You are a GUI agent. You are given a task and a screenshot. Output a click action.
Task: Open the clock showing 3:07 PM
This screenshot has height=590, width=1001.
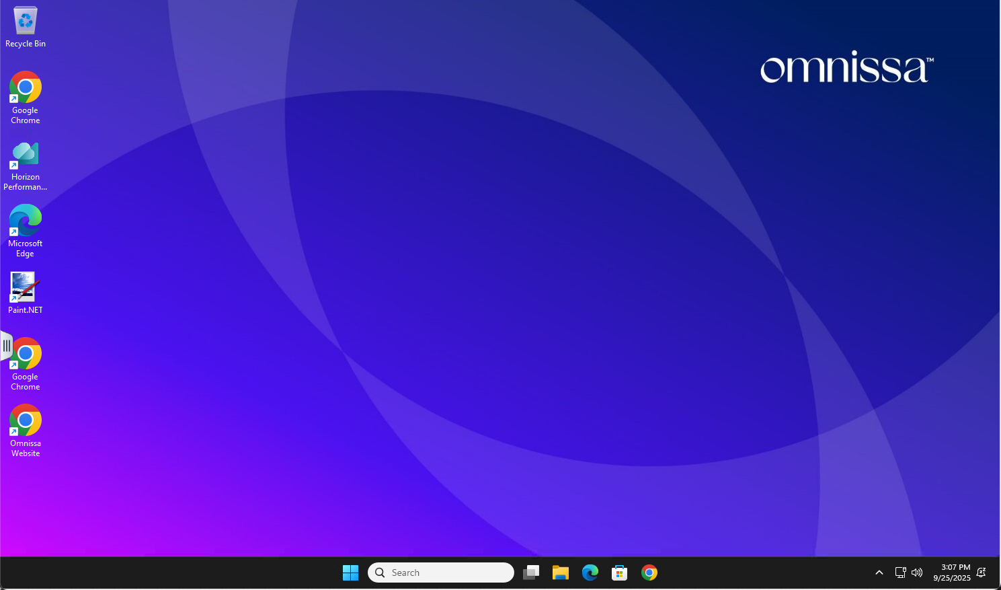951,573
